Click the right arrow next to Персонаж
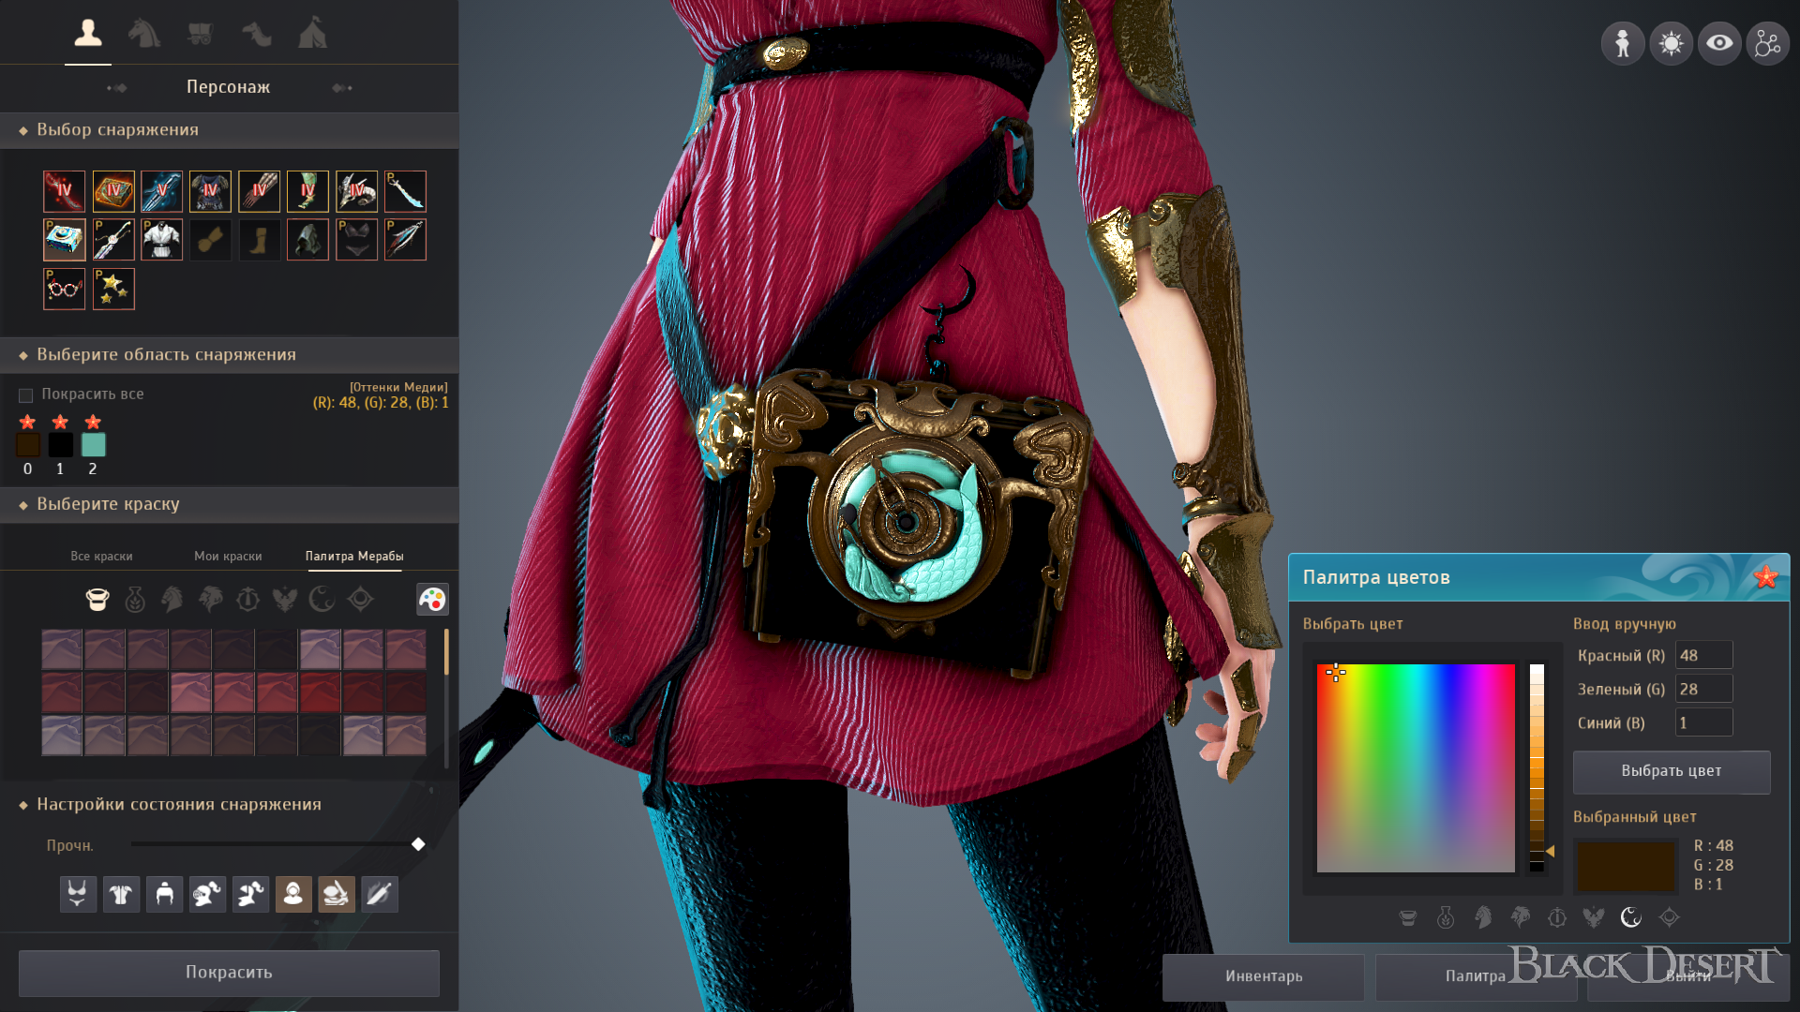The width and height of the screenshot is (1800, 1012). coord(342,88)
